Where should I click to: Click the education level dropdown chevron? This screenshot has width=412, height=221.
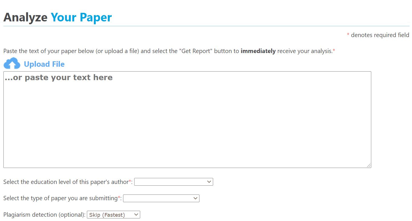coord(209,182)
